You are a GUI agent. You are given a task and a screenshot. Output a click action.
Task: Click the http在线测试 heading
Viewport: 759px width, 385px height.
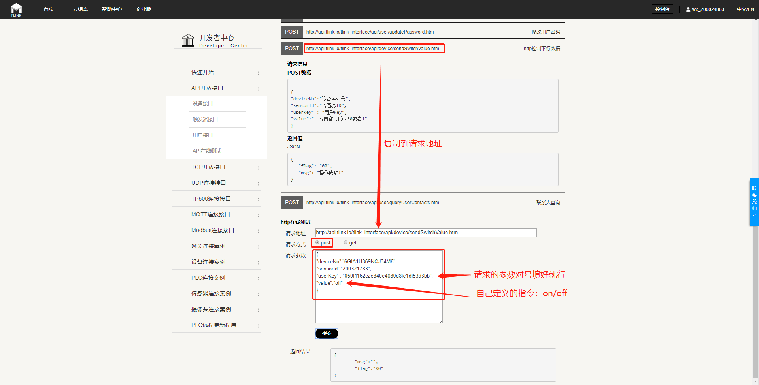pos(296,222)
